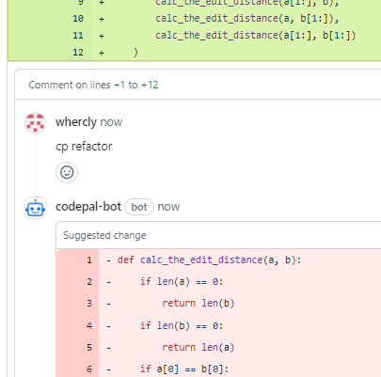This screenshot has height=377, width=381.
Task: Click the codepal-bot username link
Action: (88, 207)
